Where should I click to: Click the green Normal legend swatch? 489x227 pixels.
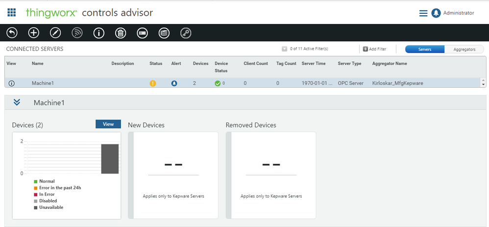[36, 181]
